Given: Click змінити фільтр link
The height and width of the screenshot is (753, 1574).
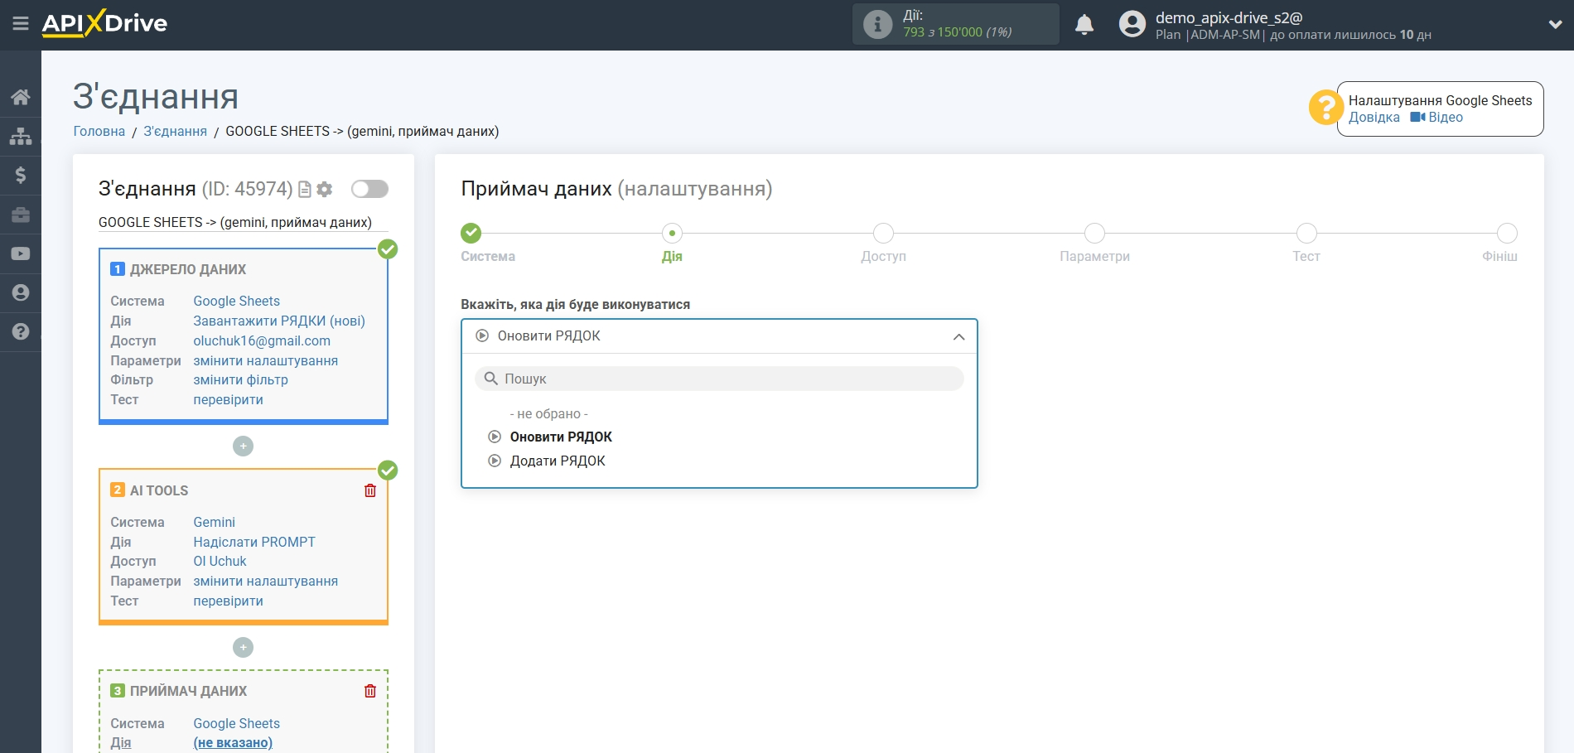Looking at the screenshot, I should pos(240,379).
